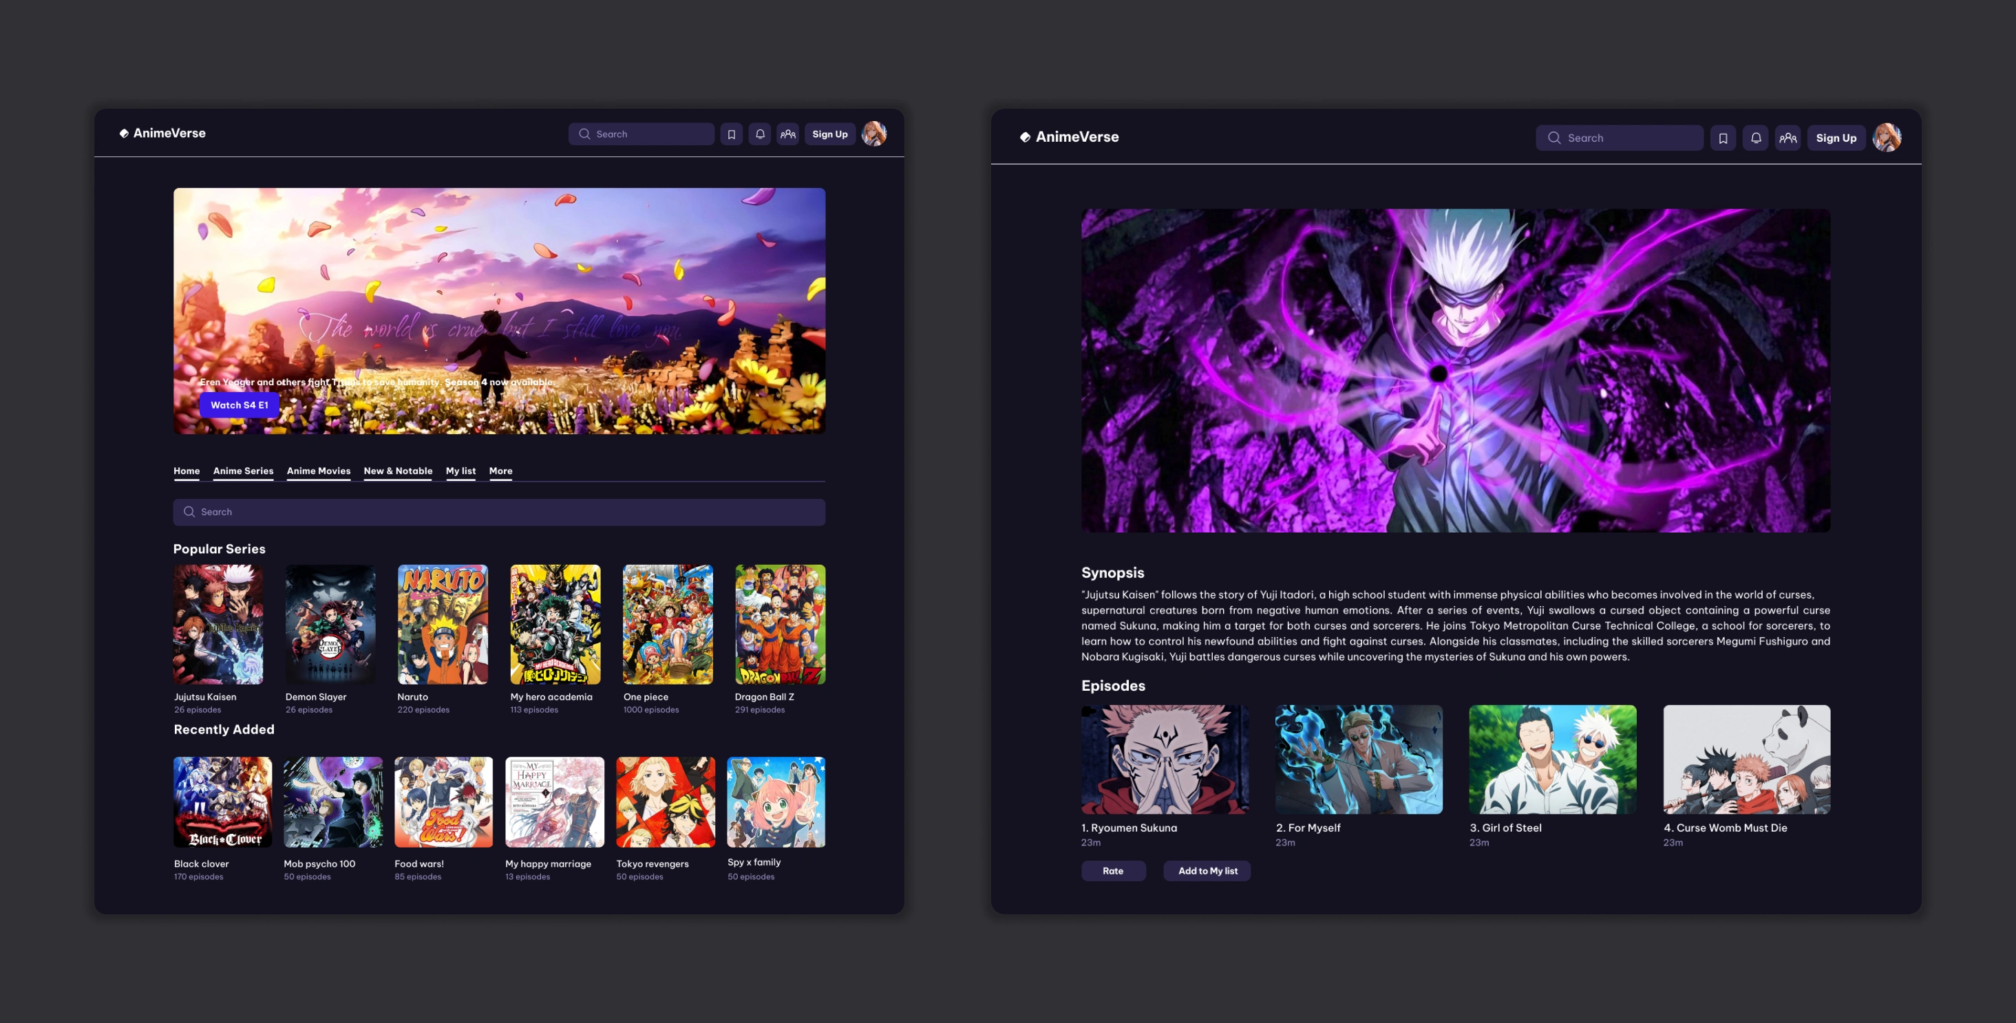Click the 'Synopsis' heading
Image resolution: width=2016 pixels, height=1023 pixels.
tap(1113, 572)
